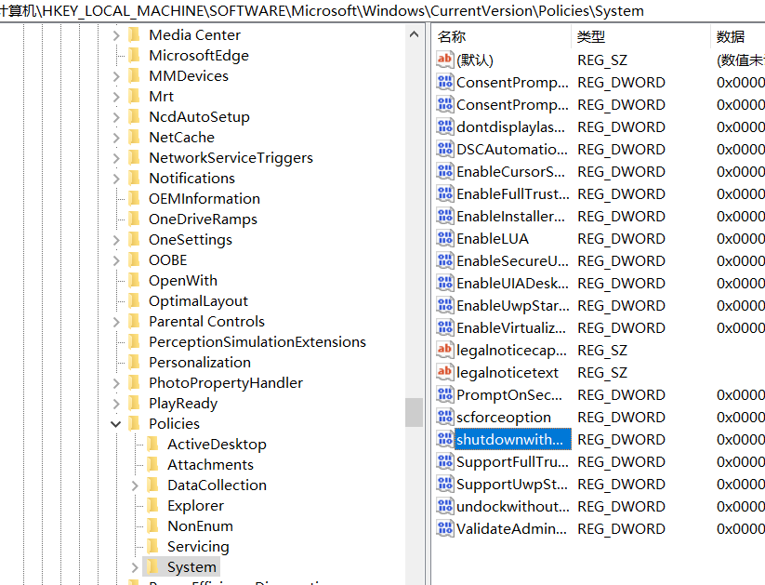Collapse the Policies tree node

click(116, 424)
